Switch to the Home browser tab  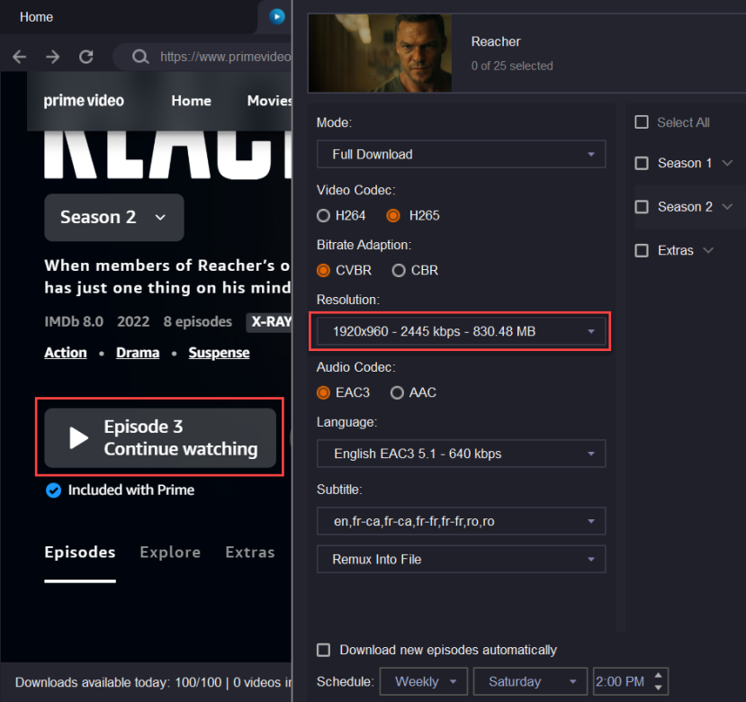click(x=36, y=17)
